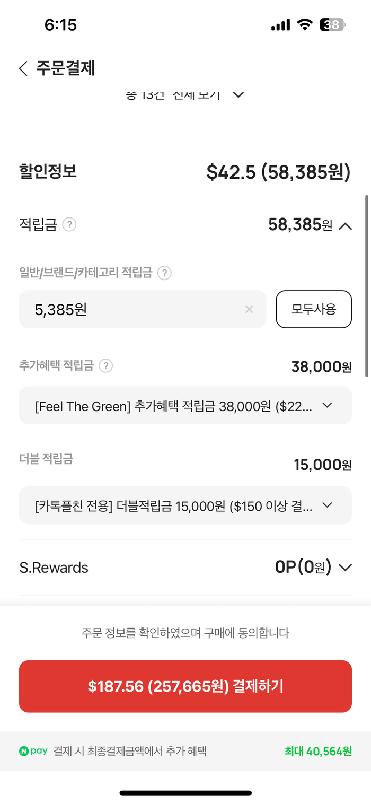Click the vertical scrollbar on the right

point(367,286)
